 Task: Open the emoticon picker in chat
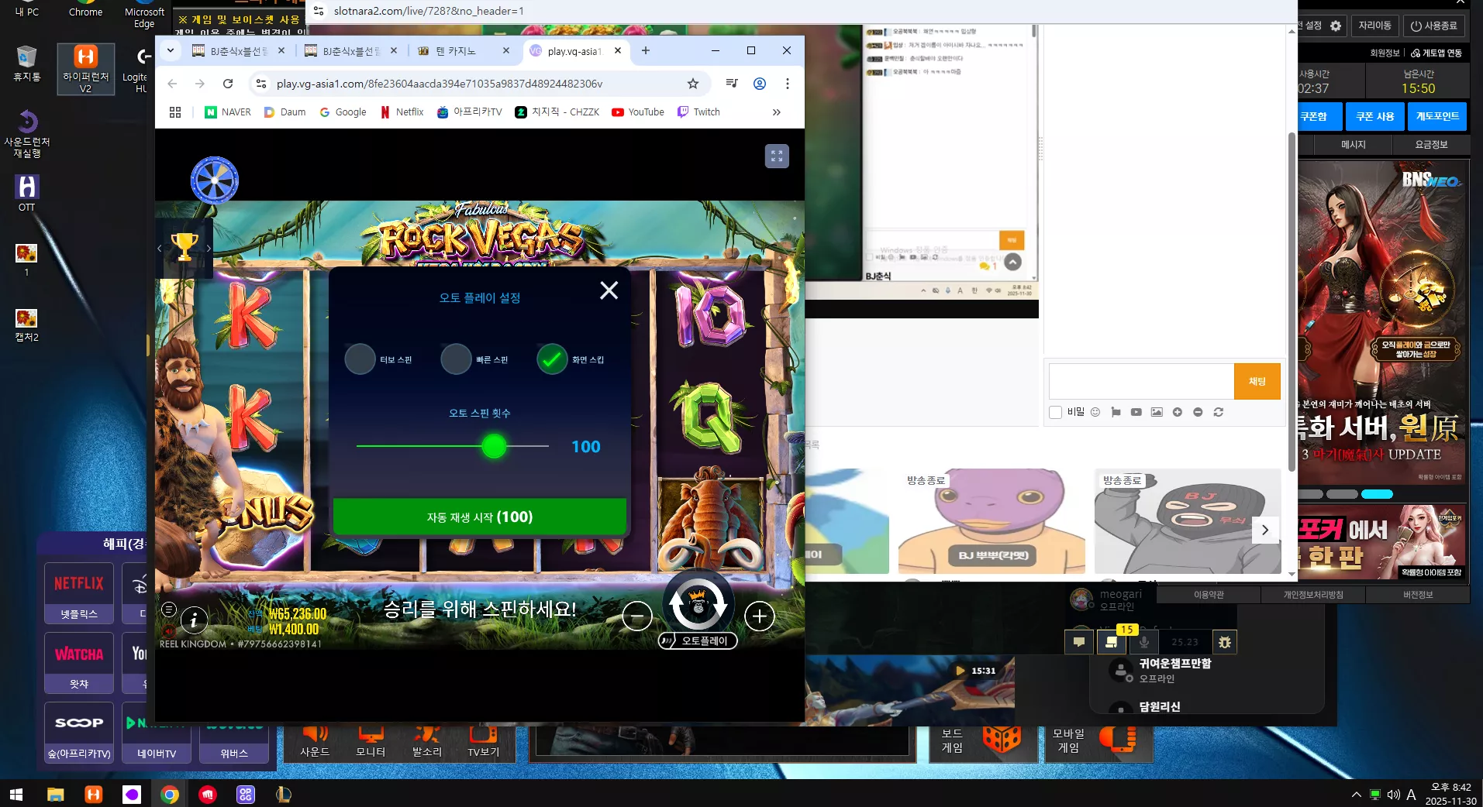(x=1095, y=412)
